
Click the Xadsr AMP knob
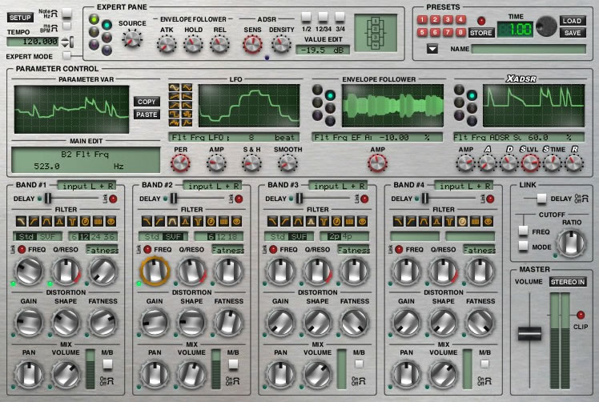point(465,163)
